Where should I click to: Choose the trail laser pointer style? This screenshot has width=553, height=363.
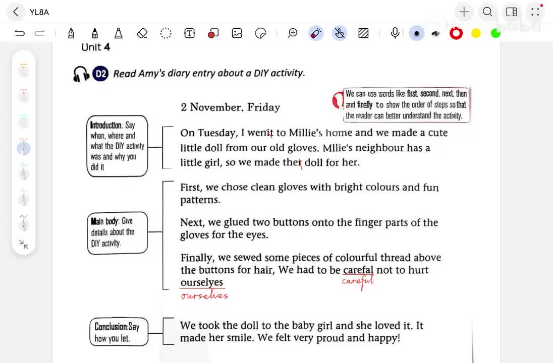point(436,33)
